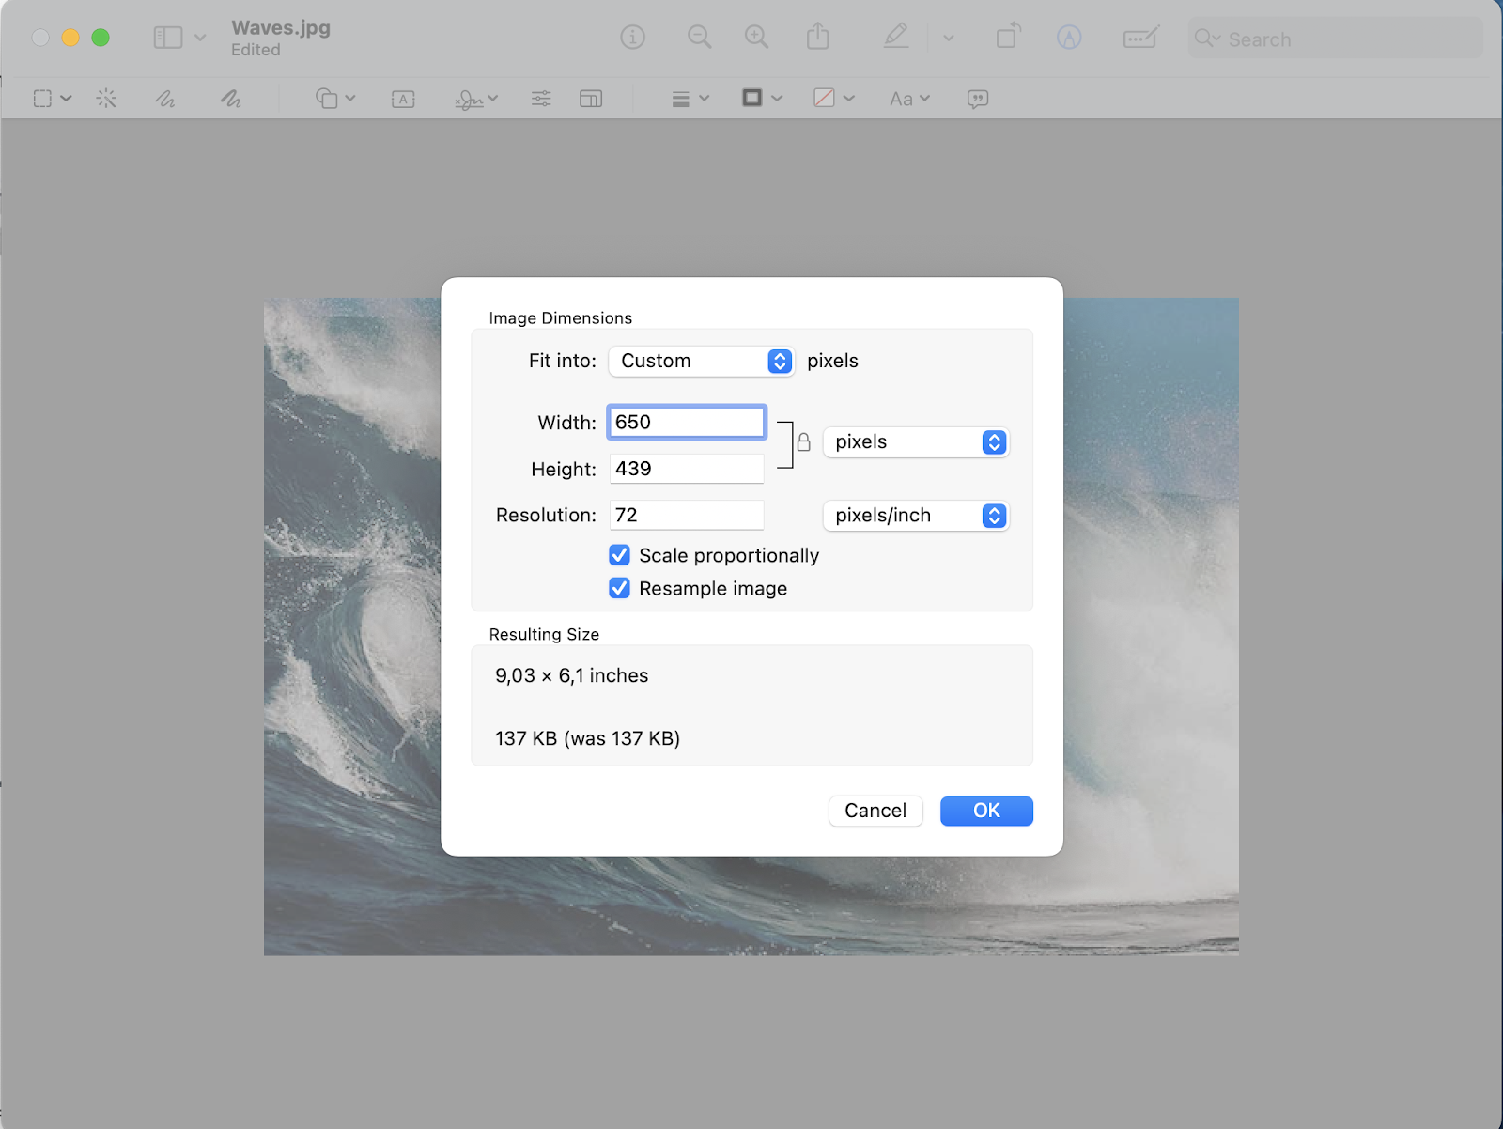This screenshot has height=1129, width=1503.
Task: Open the Inspector info icon
Action: pos(632,38)
